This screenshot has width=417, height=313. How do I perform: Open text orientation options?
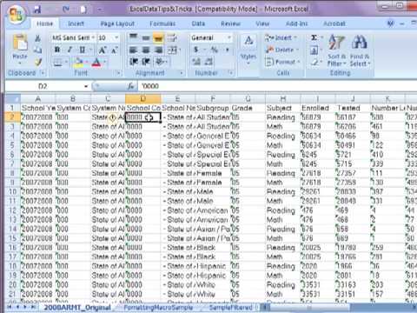click(x=161, y=62)
